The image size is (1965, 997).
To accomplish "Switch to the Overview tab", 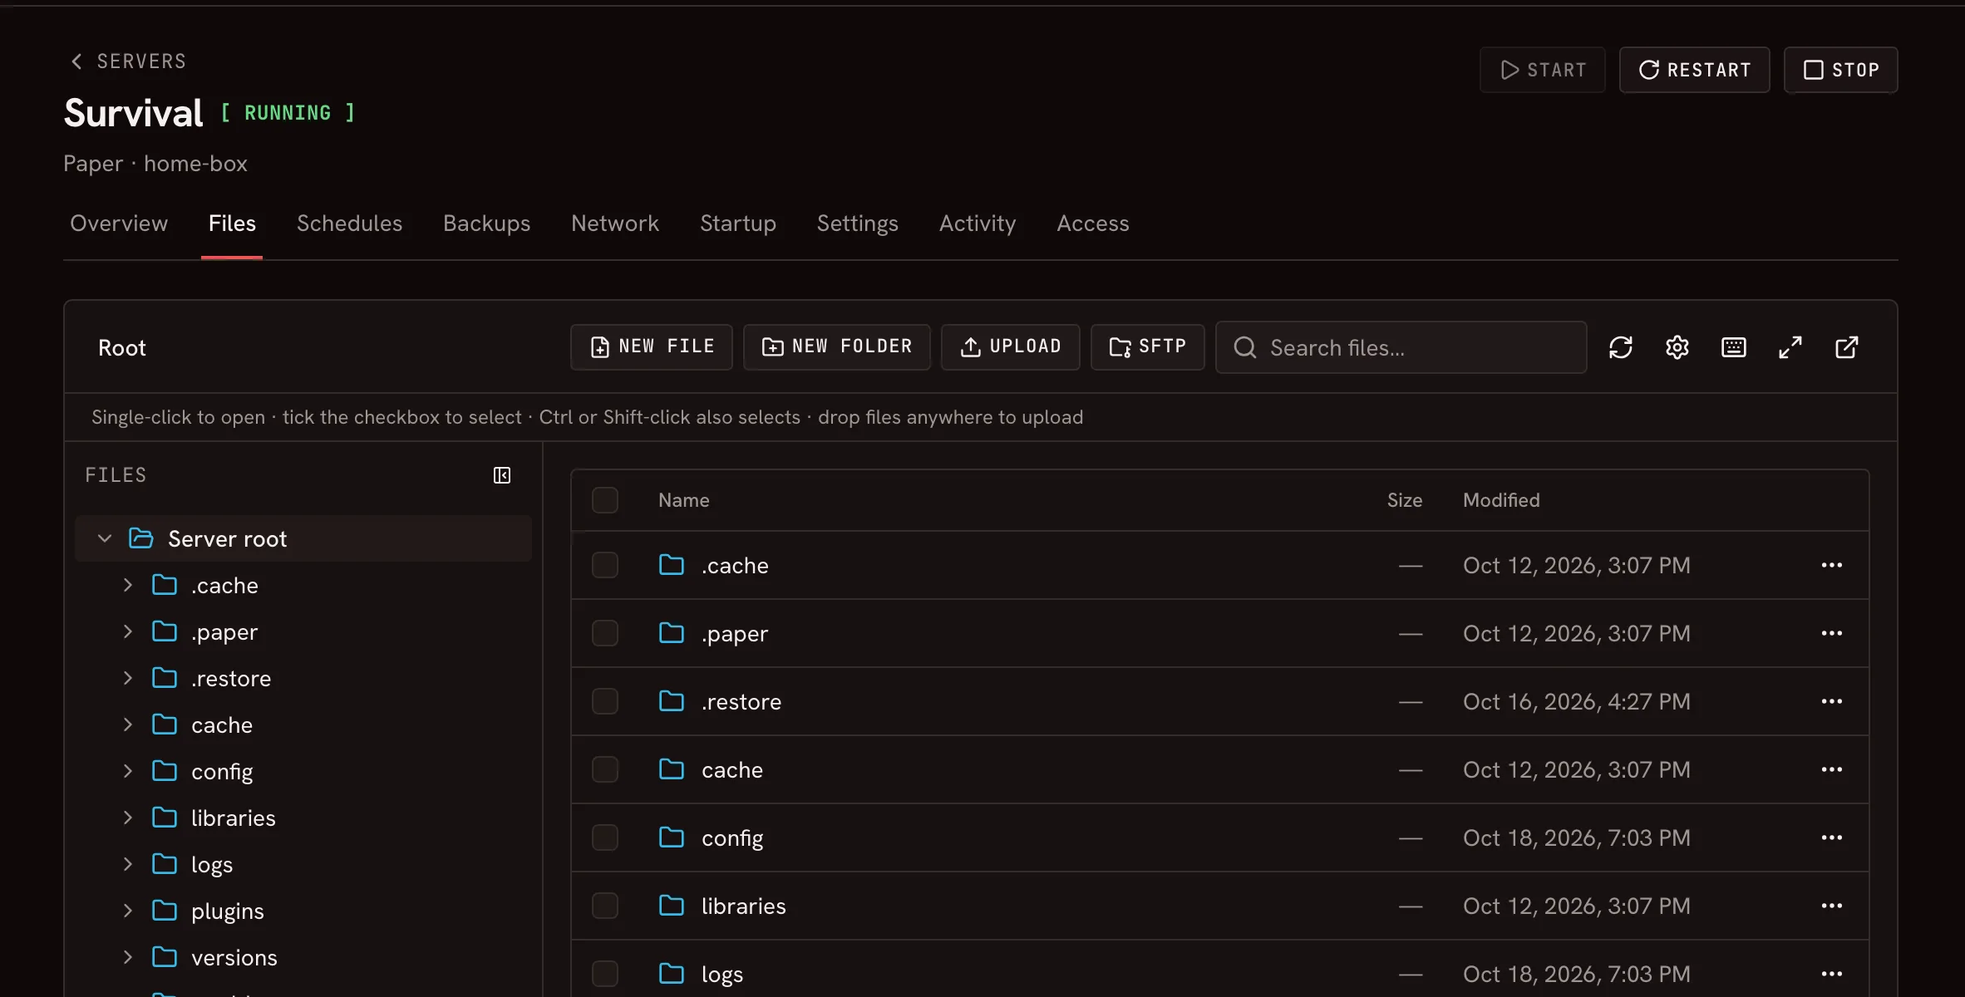I will coord(119,223).
